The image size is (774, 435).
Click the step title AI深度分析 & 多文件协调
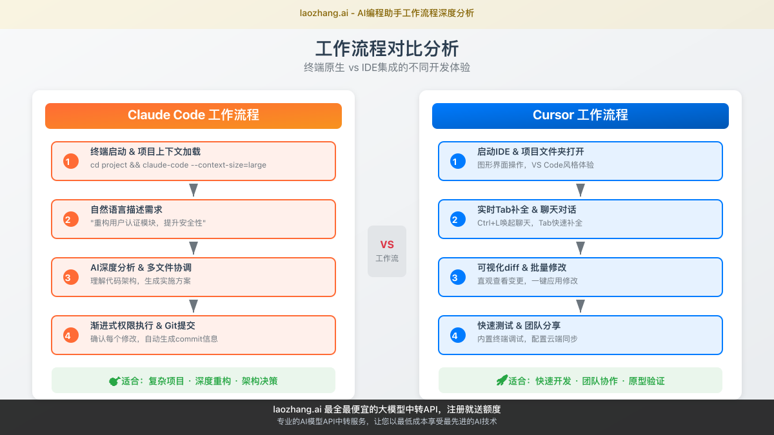tap(141, 267)
